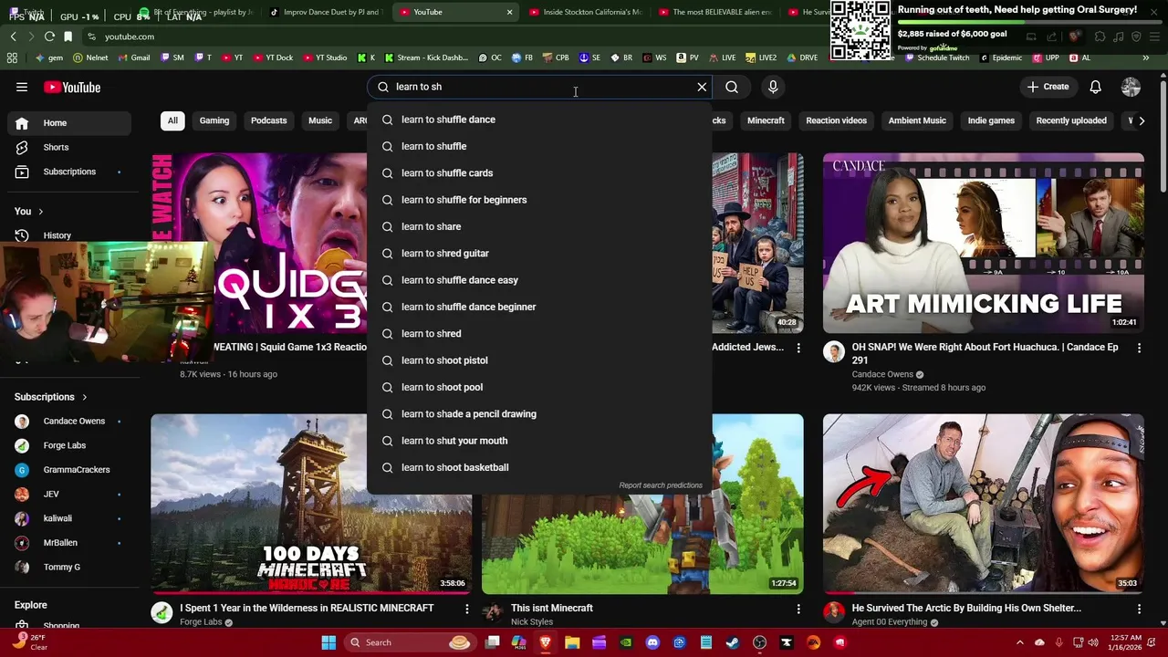1168x657 pixels.
Task: Open options for 'He Survived The Arctic' video
Action: pos(1139,609)
